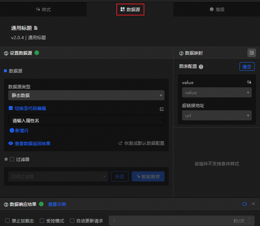This screenshot has height=226, width=260.
Task: Clear mapping with the 清空 button
Action: [x=247, y=66]
